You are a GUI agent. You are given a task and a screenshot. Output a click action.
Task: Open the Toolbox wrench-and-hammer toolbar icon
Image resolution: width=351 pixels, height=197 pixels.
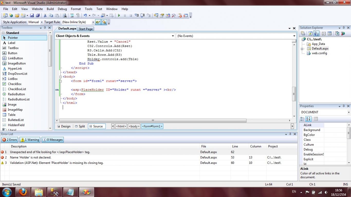tap(174, 15)
